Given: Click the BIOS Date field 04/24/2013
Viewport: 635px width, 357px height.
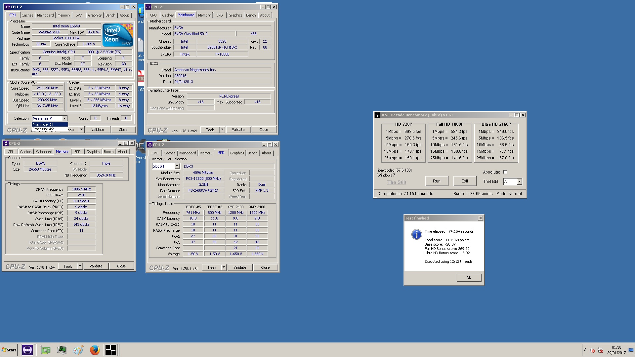Looking at the screenshot, I should click(x=222, y=82).
